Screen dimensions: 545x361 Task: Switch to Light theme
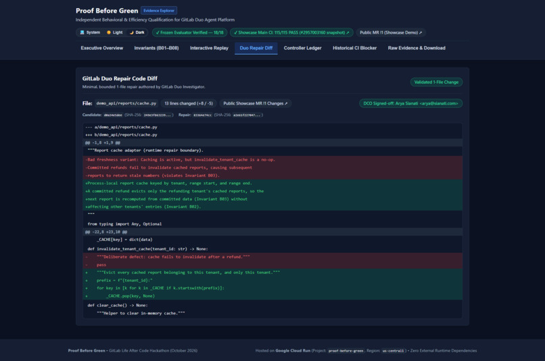click(115, 32)
